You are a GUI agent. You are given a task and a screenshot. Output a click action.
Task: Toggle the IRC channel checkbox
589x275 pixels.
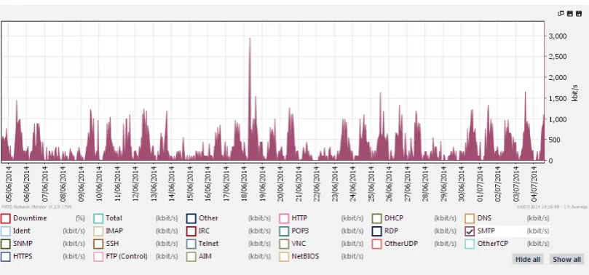coord(191,231)
